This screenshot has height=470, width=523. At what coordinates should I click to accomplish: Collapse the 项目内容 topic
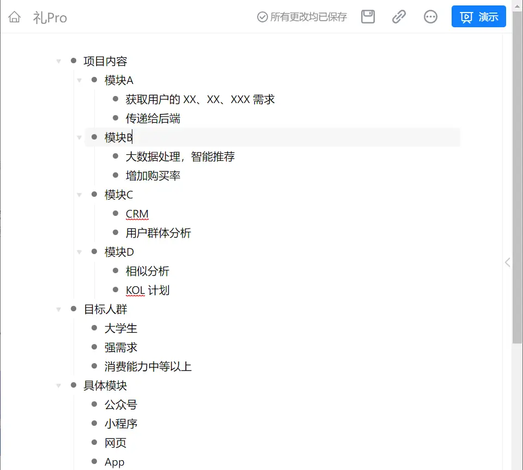coord(58,61)
